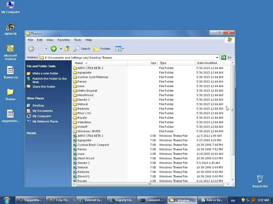Select the Themes folder on desktop
The image size is (273, 204).
[10, 95]
